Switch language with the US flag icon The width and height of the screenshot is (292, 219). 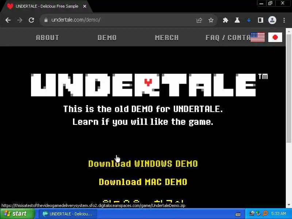pos(258,37)
